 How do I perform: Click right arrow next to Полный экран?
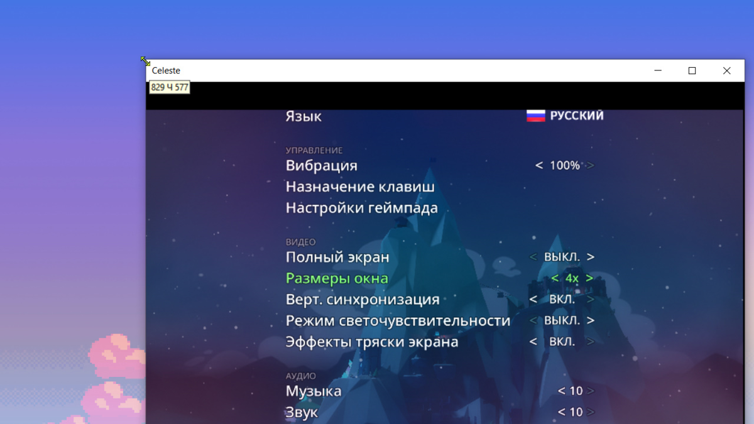pos(590,257)
